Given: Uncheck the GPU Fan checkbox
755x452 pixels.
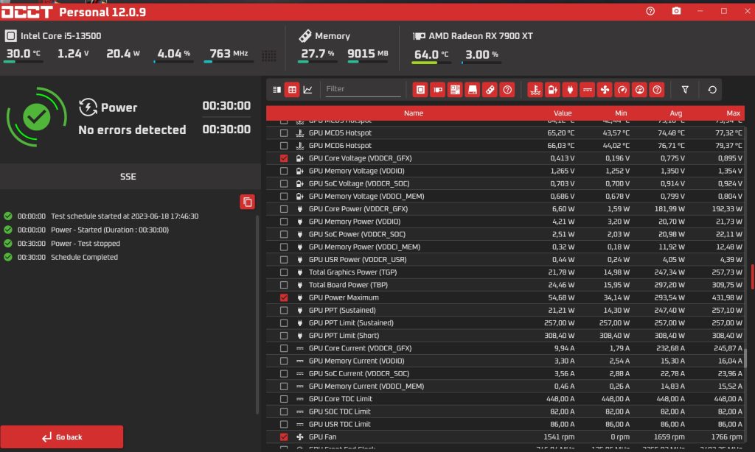Looking at the screenshot, I should [284, 437].
